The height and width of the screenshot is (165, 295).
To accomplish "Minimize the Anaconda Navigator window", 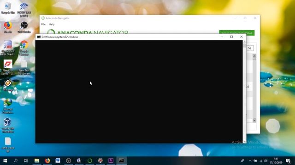I will tap(236, 18).
